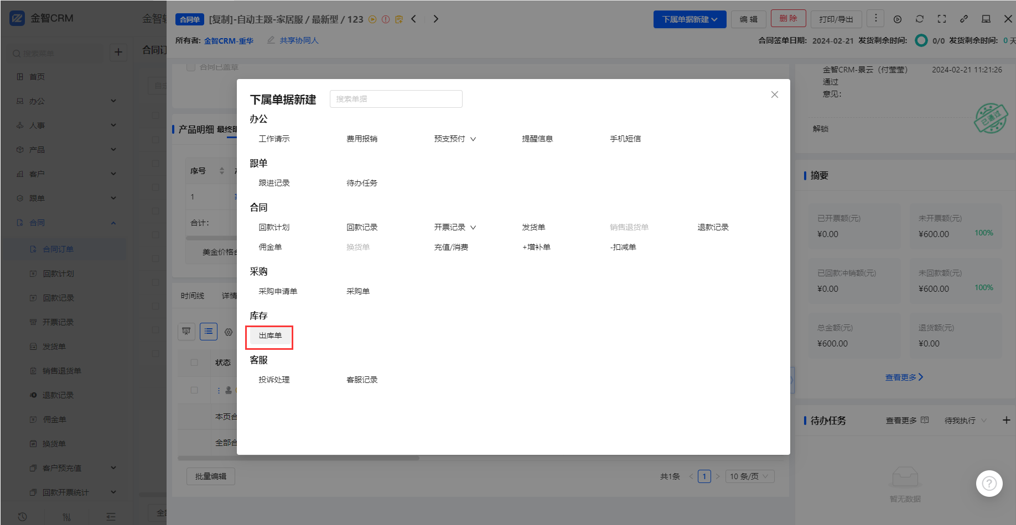The image size is (1016, 525).
Task: Choose 回款计划 in the 合同 section
Action: click(274, 227)
